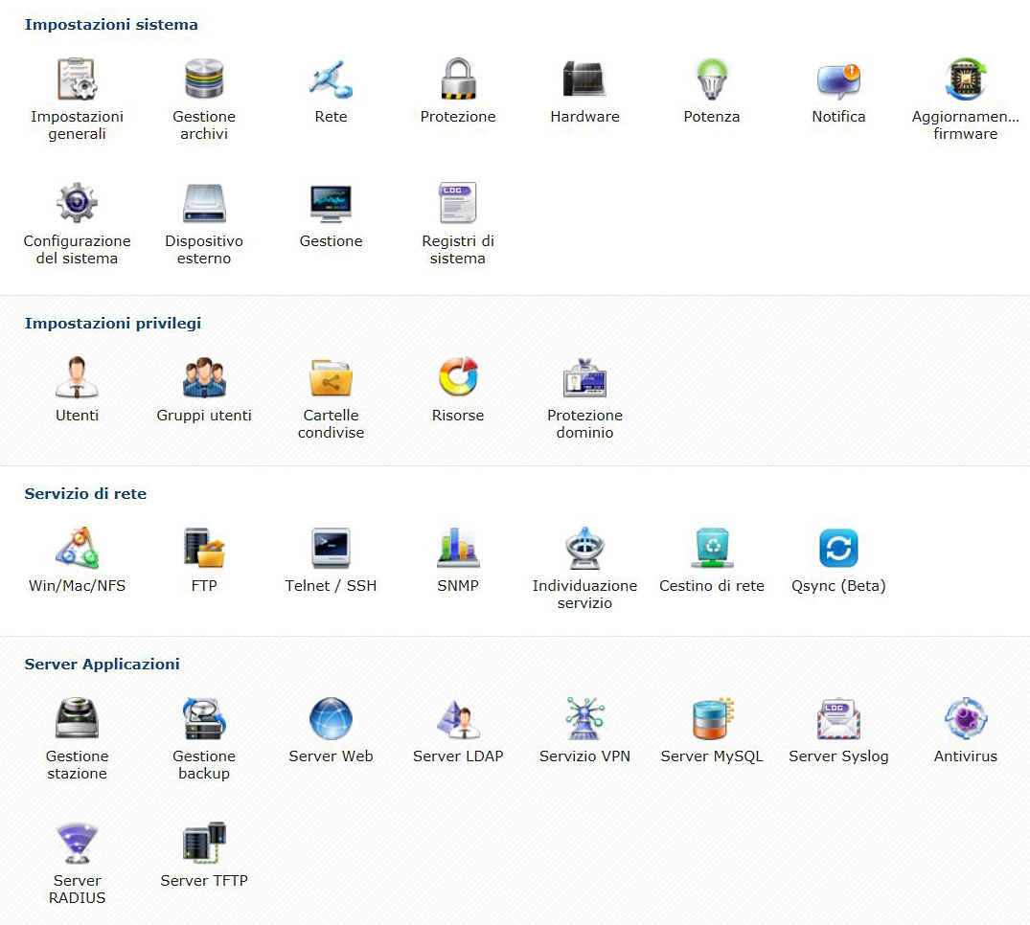
Task: Open the Hardware settings icon
Action: pyautogui.click(x=584, y=80)
